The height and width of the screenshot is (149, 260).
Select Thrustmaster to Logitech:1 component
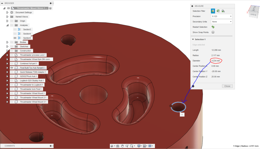31,85
